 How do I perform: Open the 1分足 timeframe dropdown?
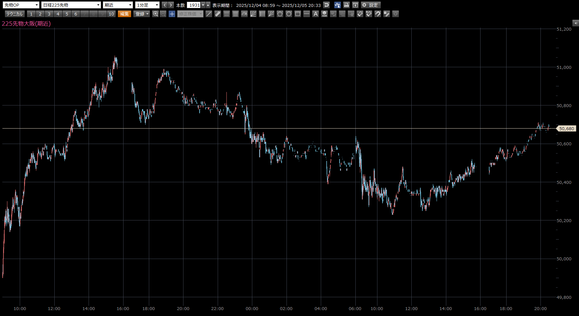pos(147,5)
